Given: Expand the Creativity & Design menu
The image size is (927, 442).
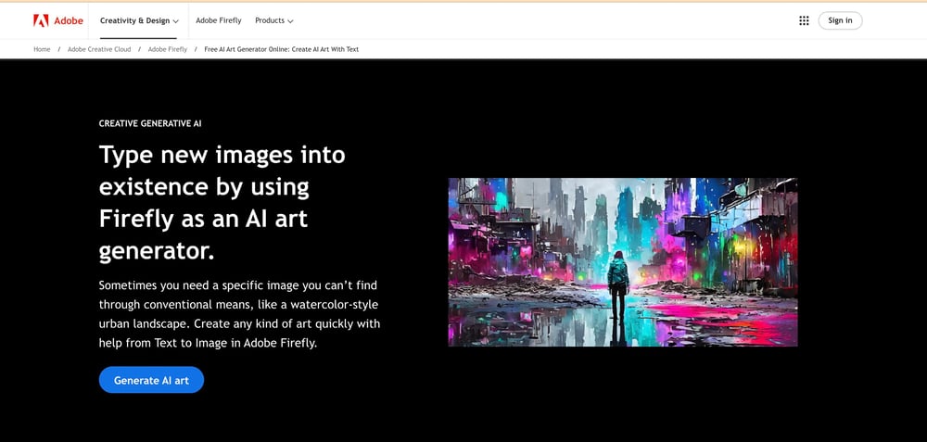Looking at the screenshot, I should [x=139, y=20].
